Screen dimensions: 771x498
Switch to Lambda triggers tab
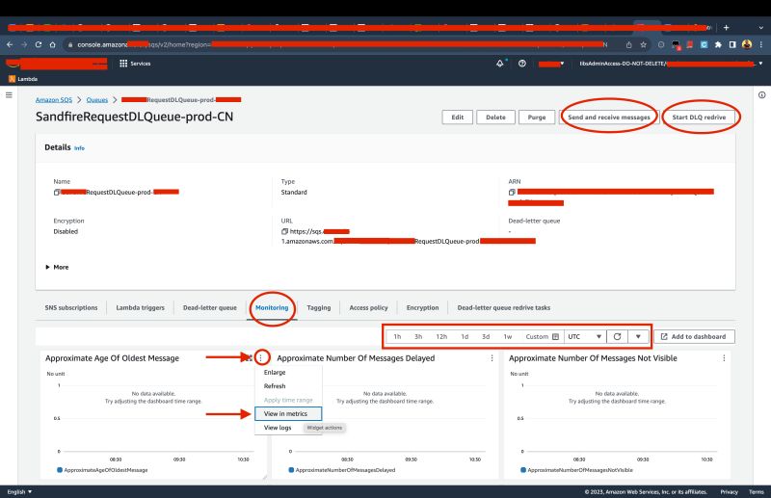140,307
